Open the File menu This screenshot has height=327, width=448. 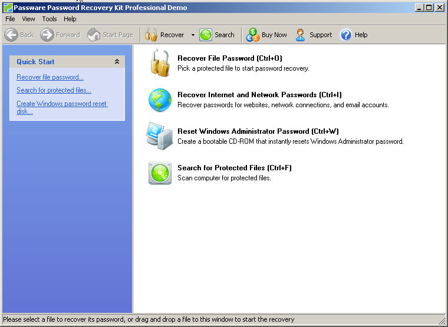pyautogui.click(x=10, y=19)
